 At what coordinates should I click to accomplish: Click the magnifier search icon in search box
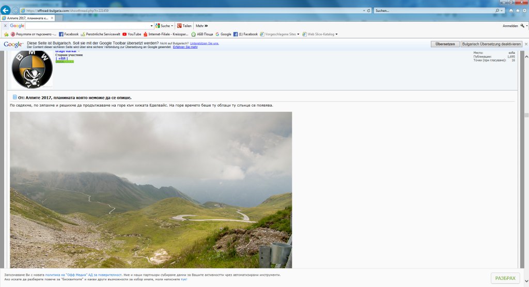pyautogui.click(x=497, y=11)
